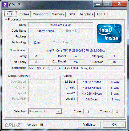Click the Level 3 6 MBytes value
The height and width of the screenshot is (131, 129).
click(x=92, y=99)
